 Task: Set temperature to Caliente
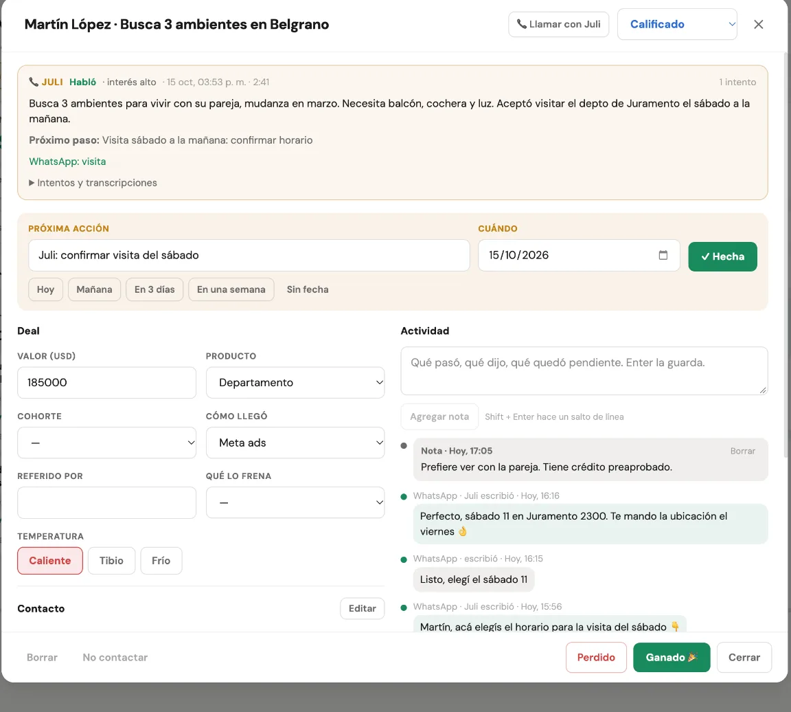tap(50, 561)
